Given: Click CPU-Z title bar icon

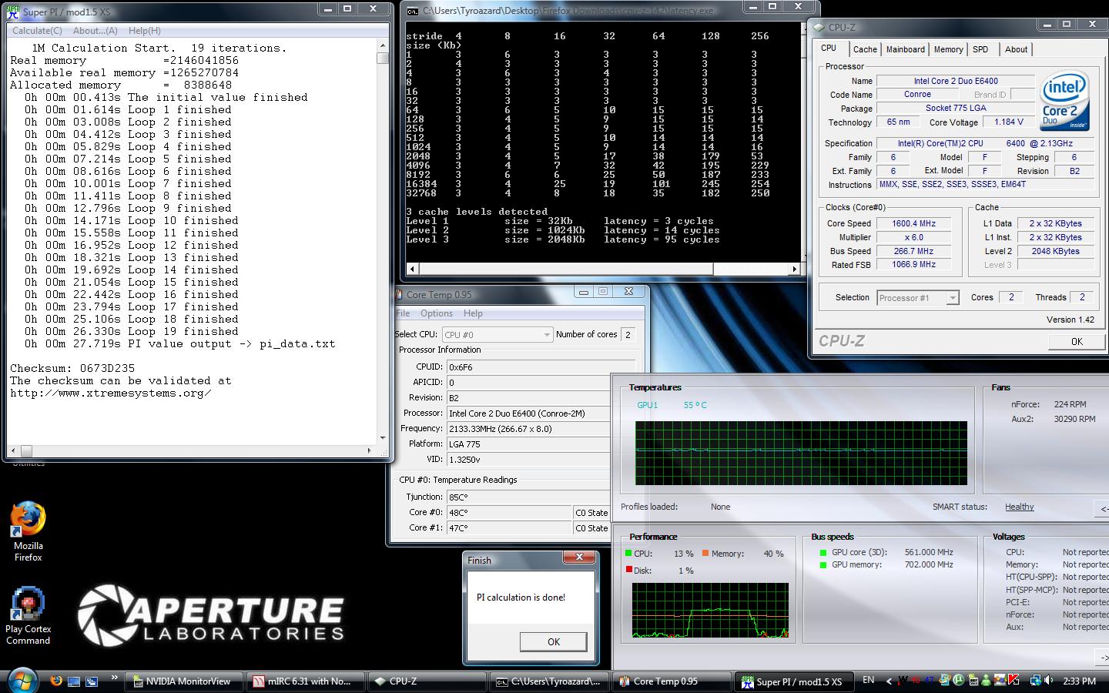Looking at the screenshot, I should coord(819,27).
